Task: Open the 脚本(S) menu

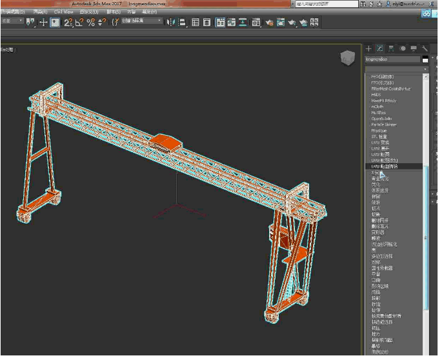Action: click(x=114, y=12)
